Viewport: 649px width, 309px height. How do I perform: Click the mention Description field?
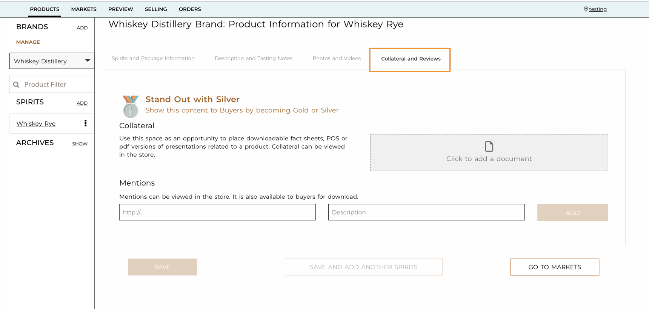pos(426,212)
